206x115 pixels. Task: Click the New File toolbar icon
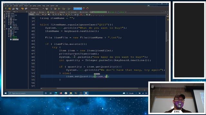click(x=6, y=9)
